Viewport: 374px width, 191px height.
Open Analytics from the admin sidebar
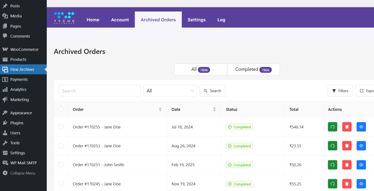point(18,89)
